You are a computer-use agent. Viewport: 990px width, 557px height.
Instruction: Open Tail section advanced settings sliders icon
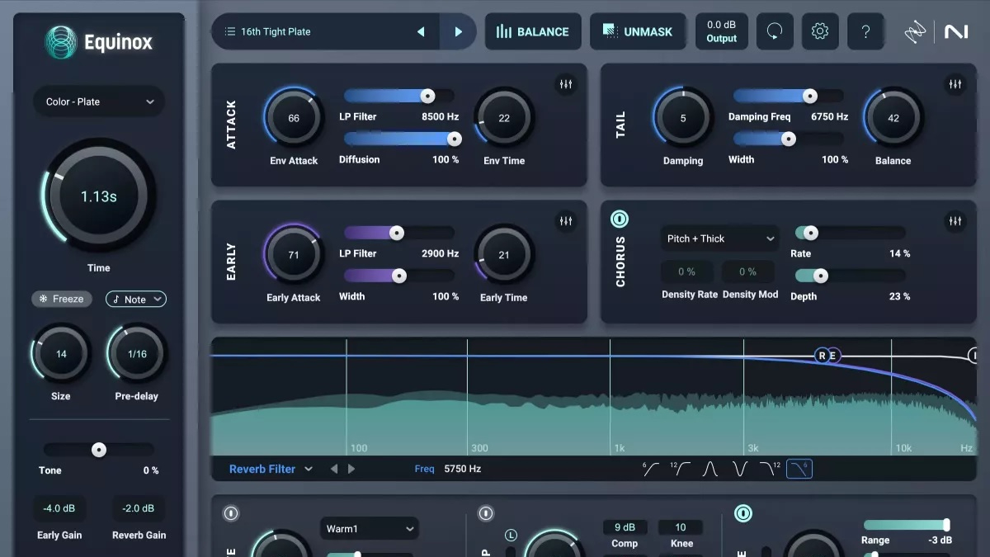(955, 84)
